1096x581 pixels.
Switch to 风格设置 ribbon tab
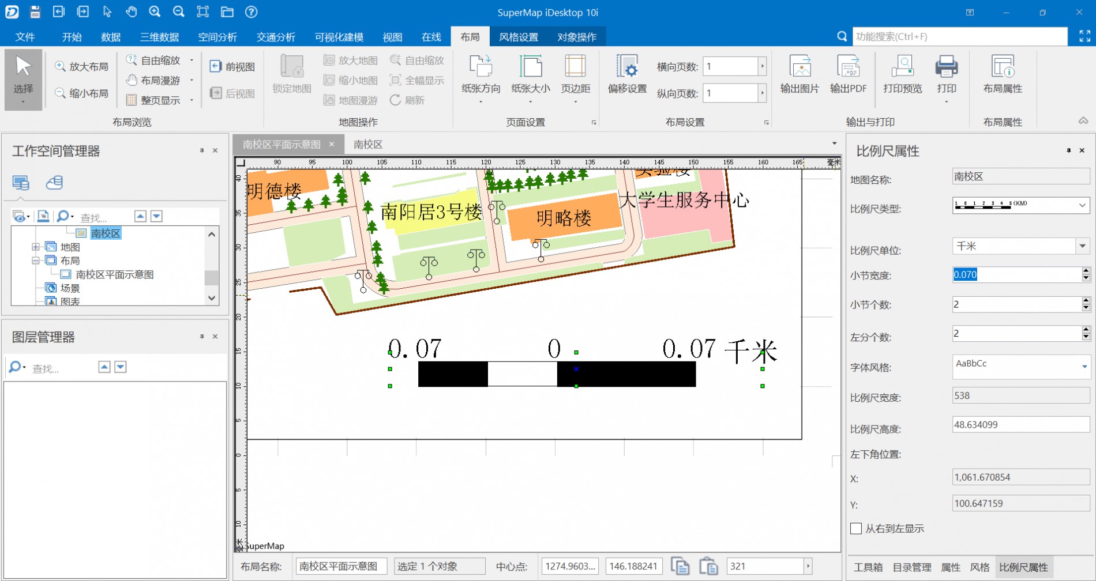519,37
